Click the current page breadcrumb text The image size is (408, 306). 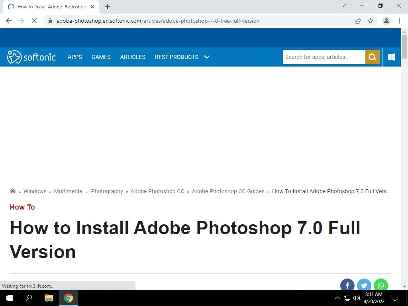click(331, 191)
